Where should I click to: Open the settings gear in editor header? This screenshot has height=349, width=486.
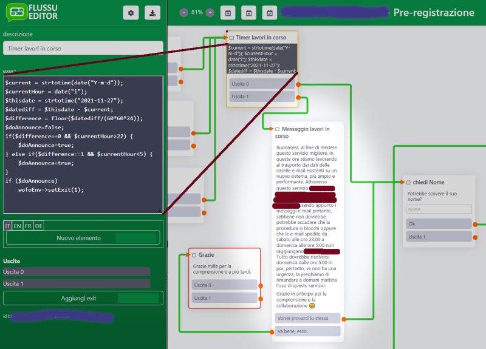point(131,13)
